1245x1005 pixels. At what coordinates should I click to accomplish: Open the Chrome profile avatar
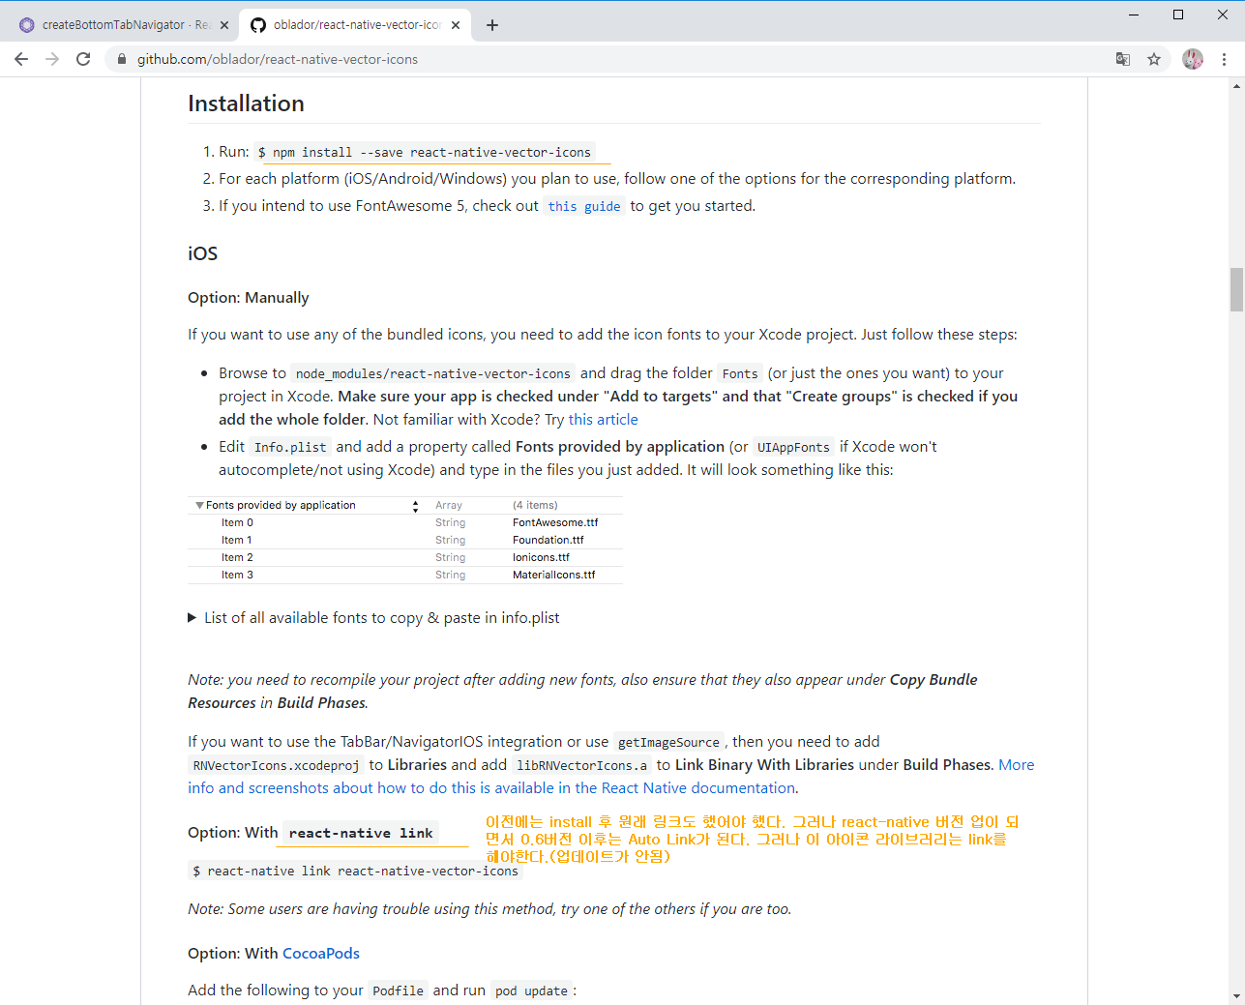tap(1193, 59)
